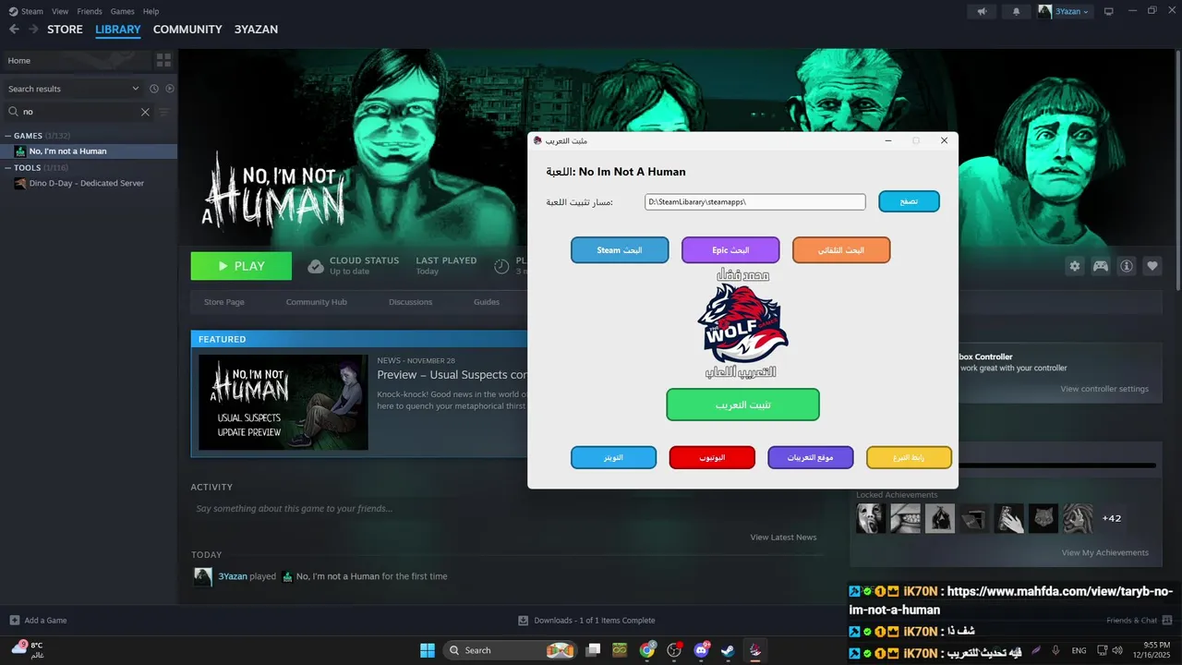This screenshot has height=665, width=1182.
Task: Open the recent activity clock filter
Action: (x=154, y=89)
